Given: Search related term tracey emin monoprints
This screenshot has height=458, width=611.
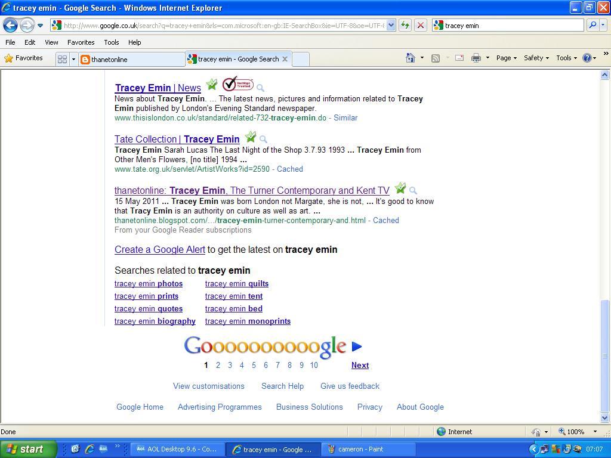Looking at the screenshot, I should click(248, 321).
